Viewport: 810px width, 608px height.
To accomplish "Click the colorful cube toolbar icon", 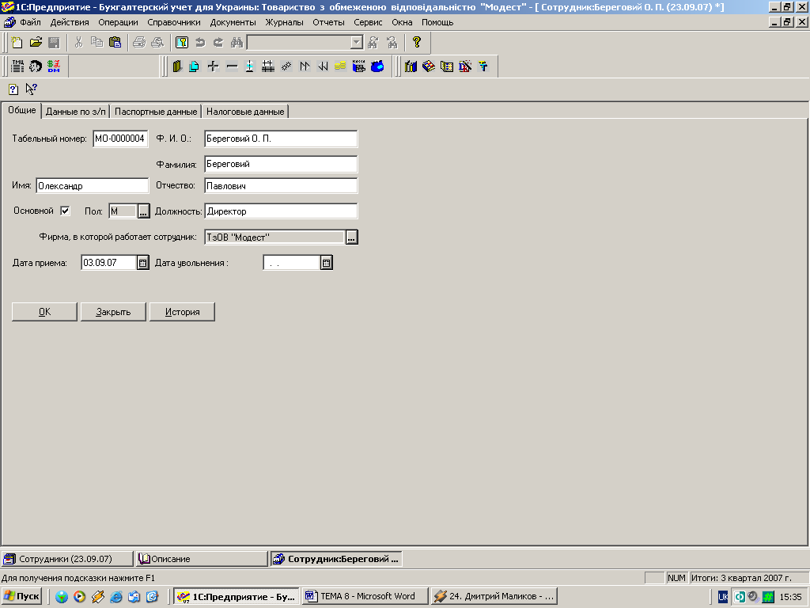I will tap(428, 66).
